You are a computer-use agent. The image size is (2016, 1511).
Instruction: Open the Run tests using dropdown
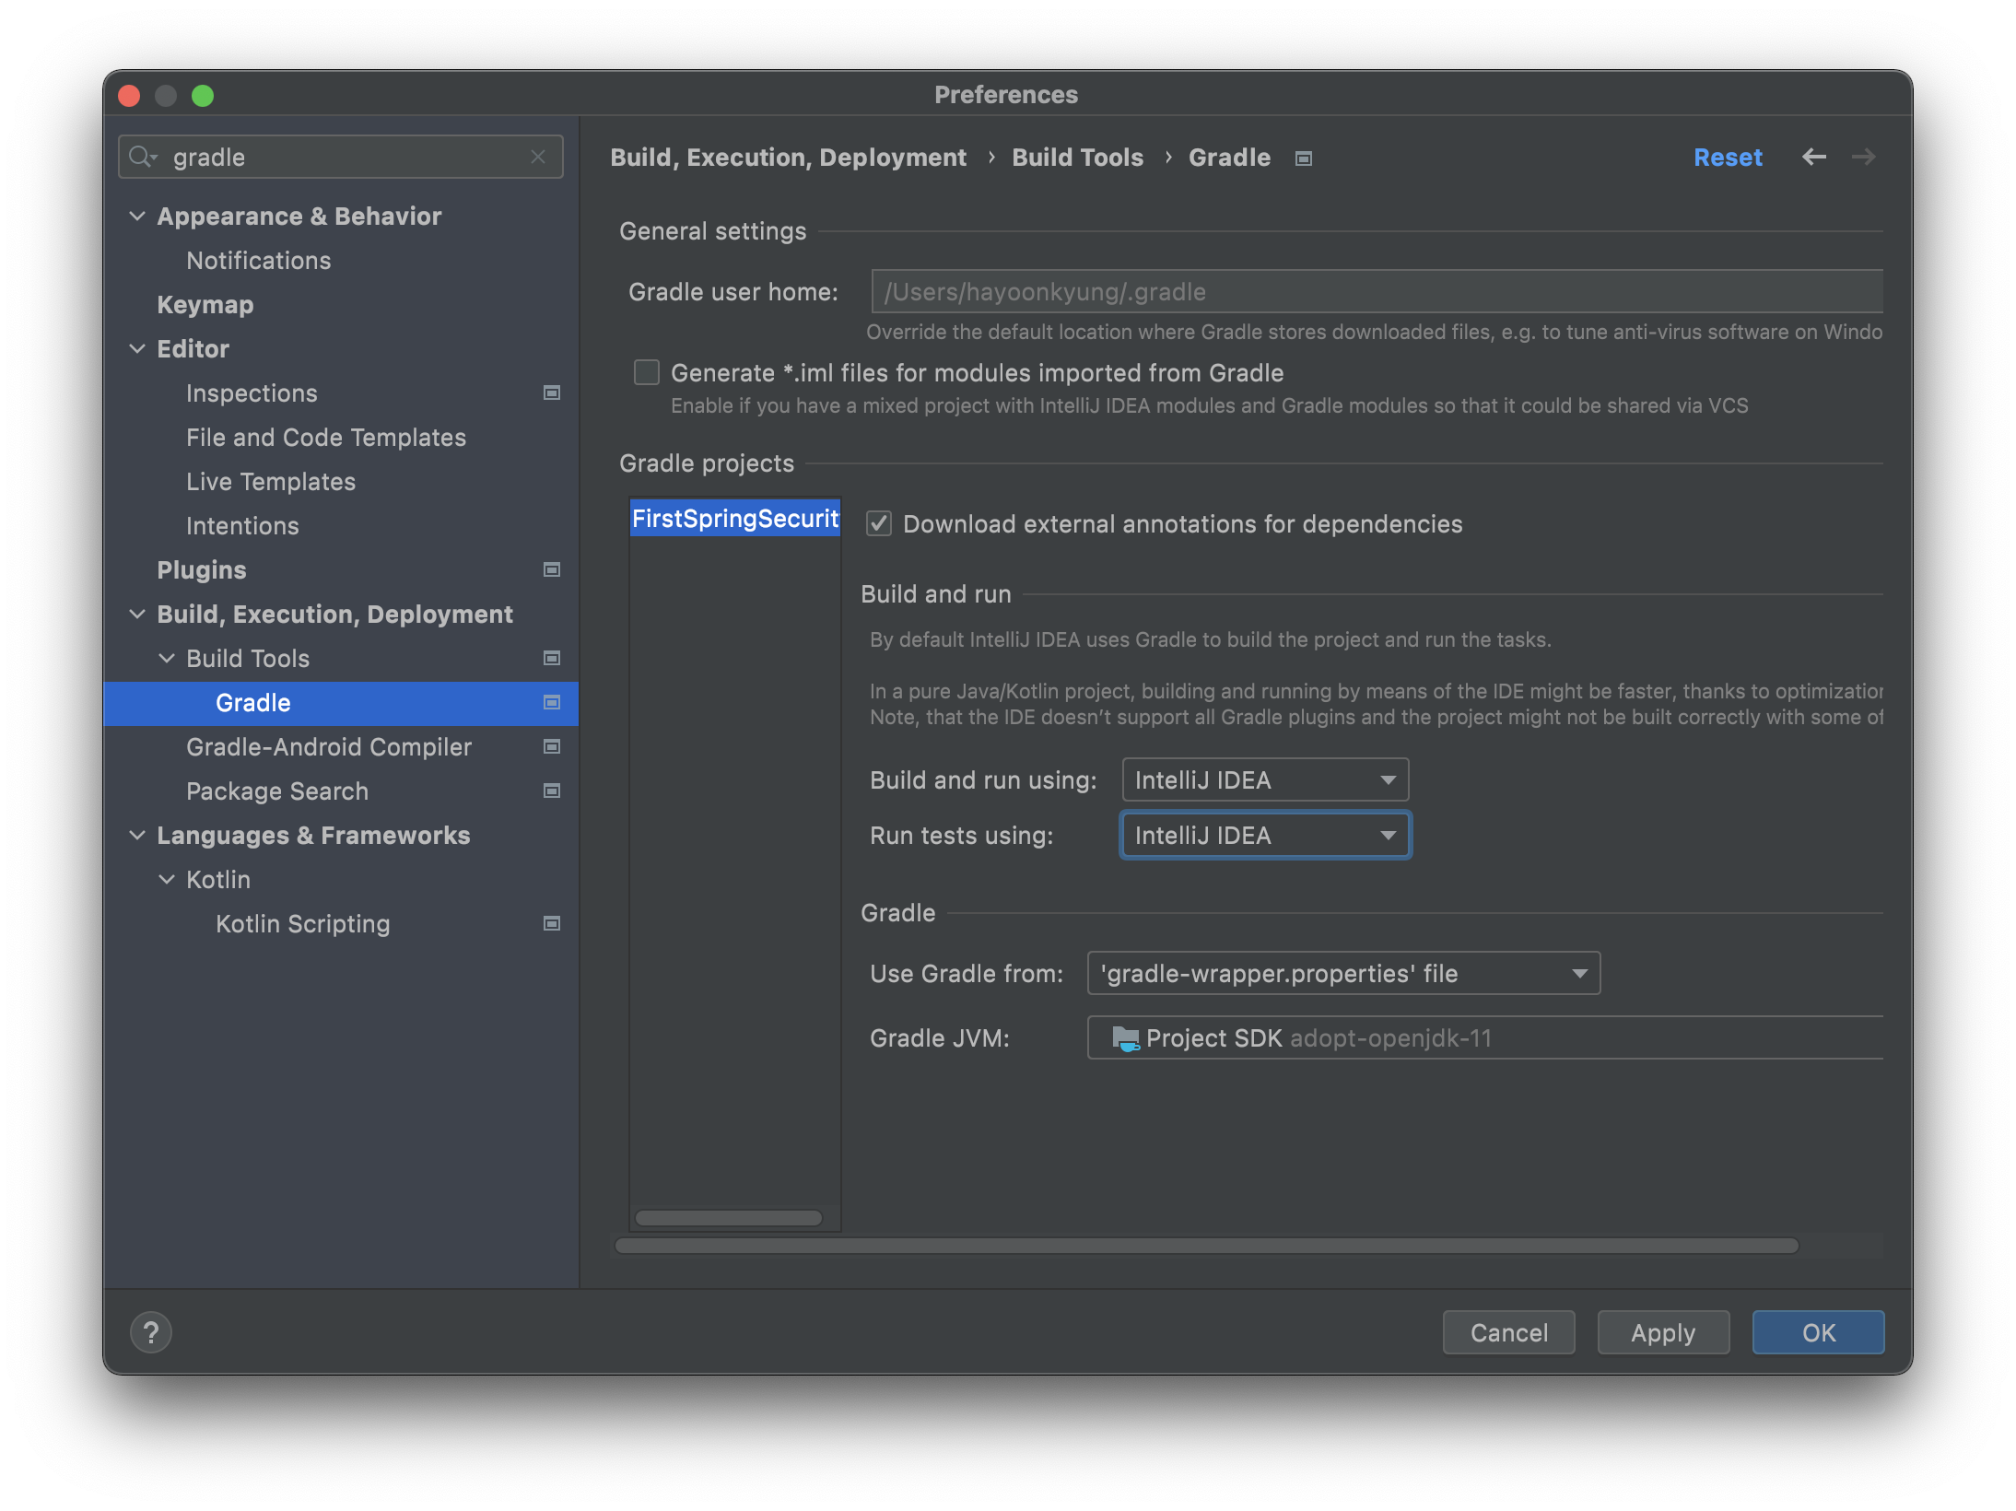pos(1264,835)
